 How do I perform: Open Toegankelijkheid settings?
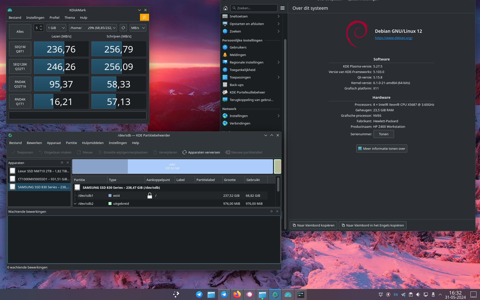251,70
